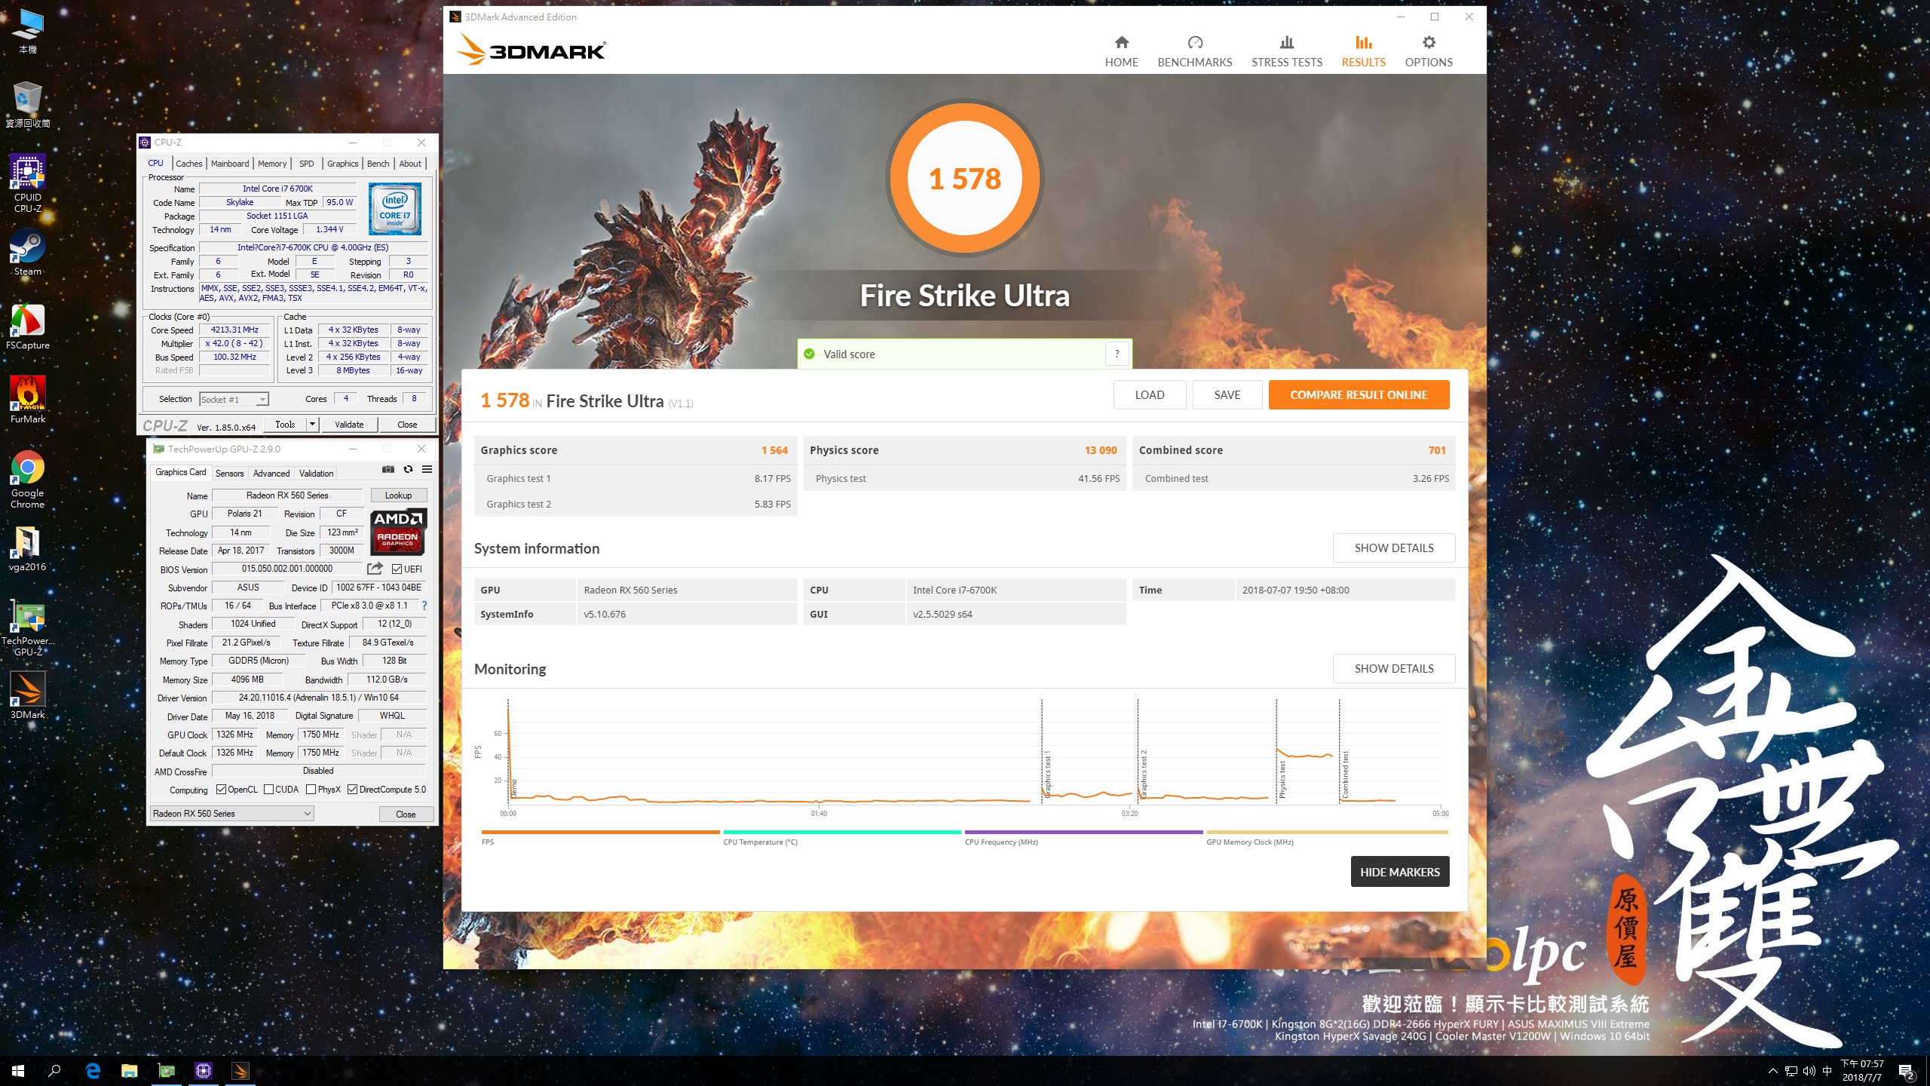The image size is (1930, 1086).
Task: Launch FurMark desktop shortcut
Action: (x=28, y=400)
